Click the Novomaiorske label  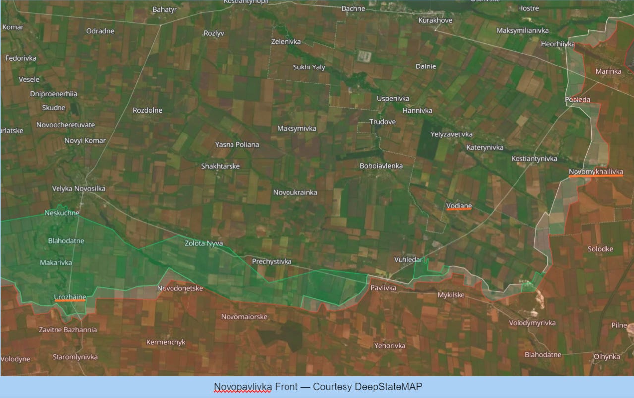244,317
